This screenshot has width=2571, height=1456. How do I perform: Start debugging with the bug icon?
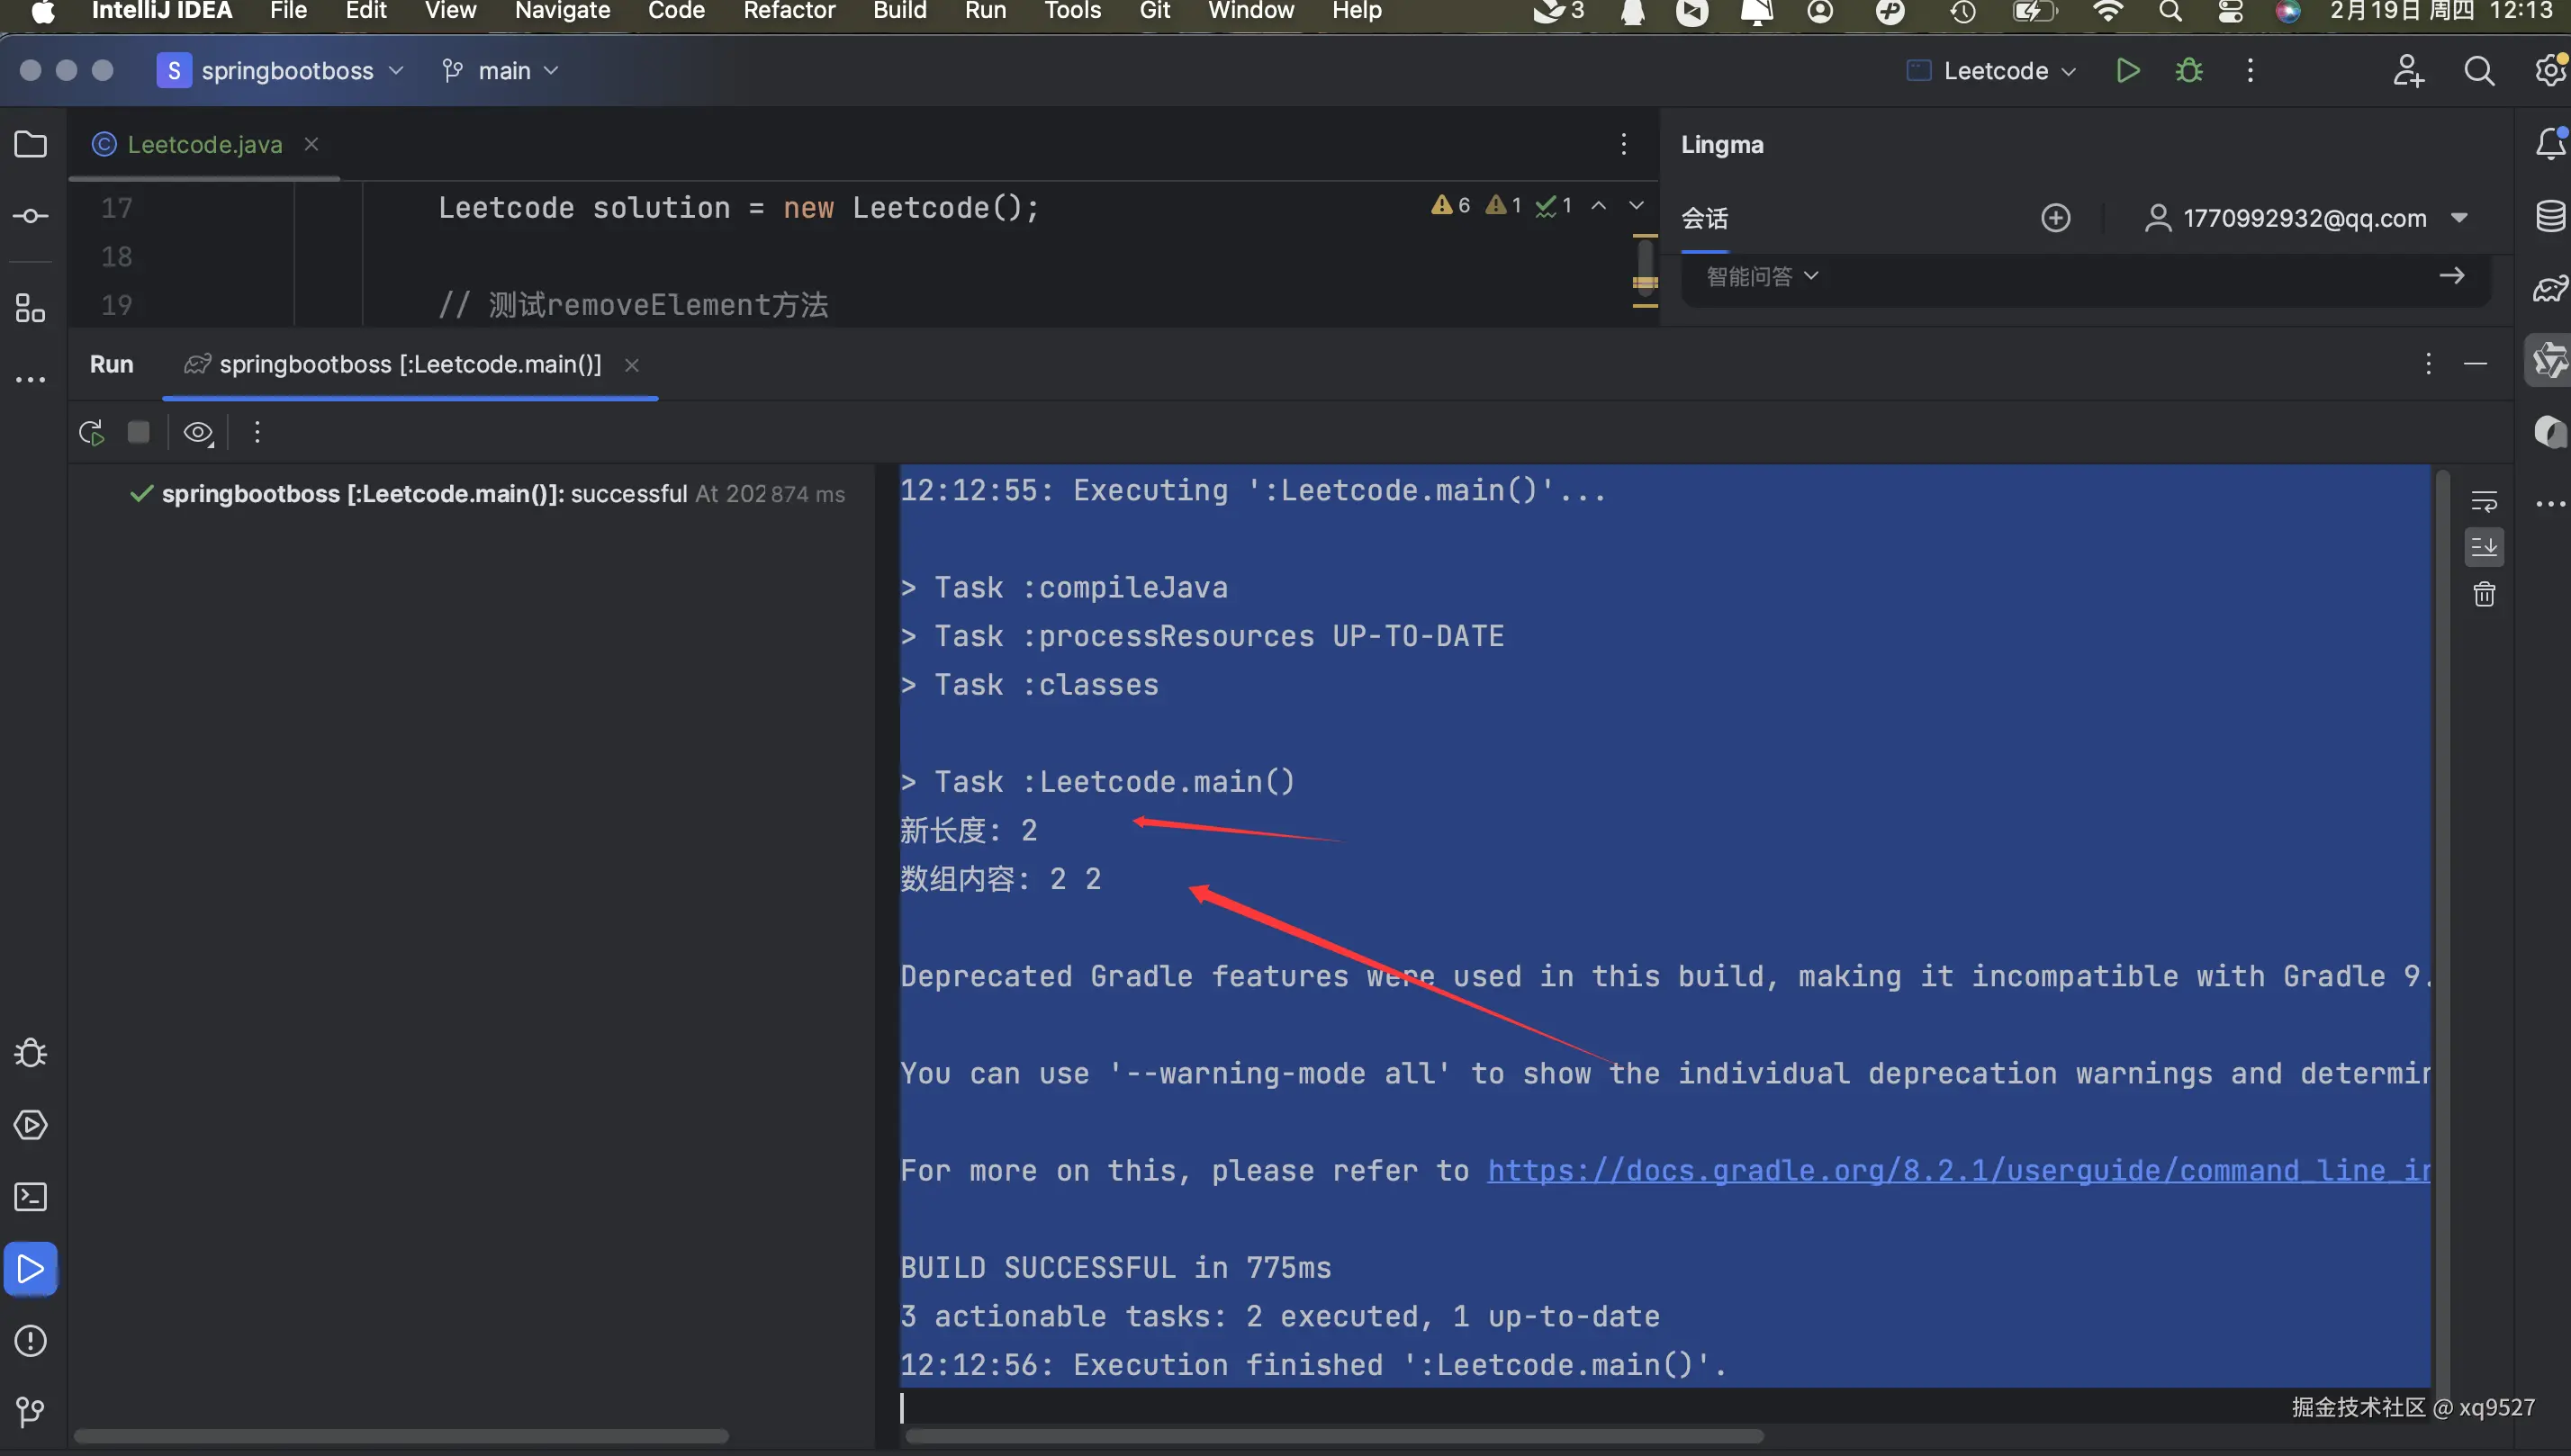pos(2188,70)
